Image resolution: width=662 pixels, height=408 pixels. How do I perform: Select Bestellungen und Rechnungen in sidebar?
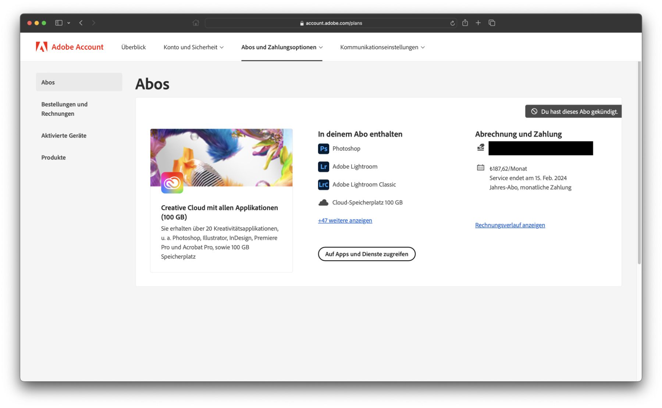(x=64, y=109)
